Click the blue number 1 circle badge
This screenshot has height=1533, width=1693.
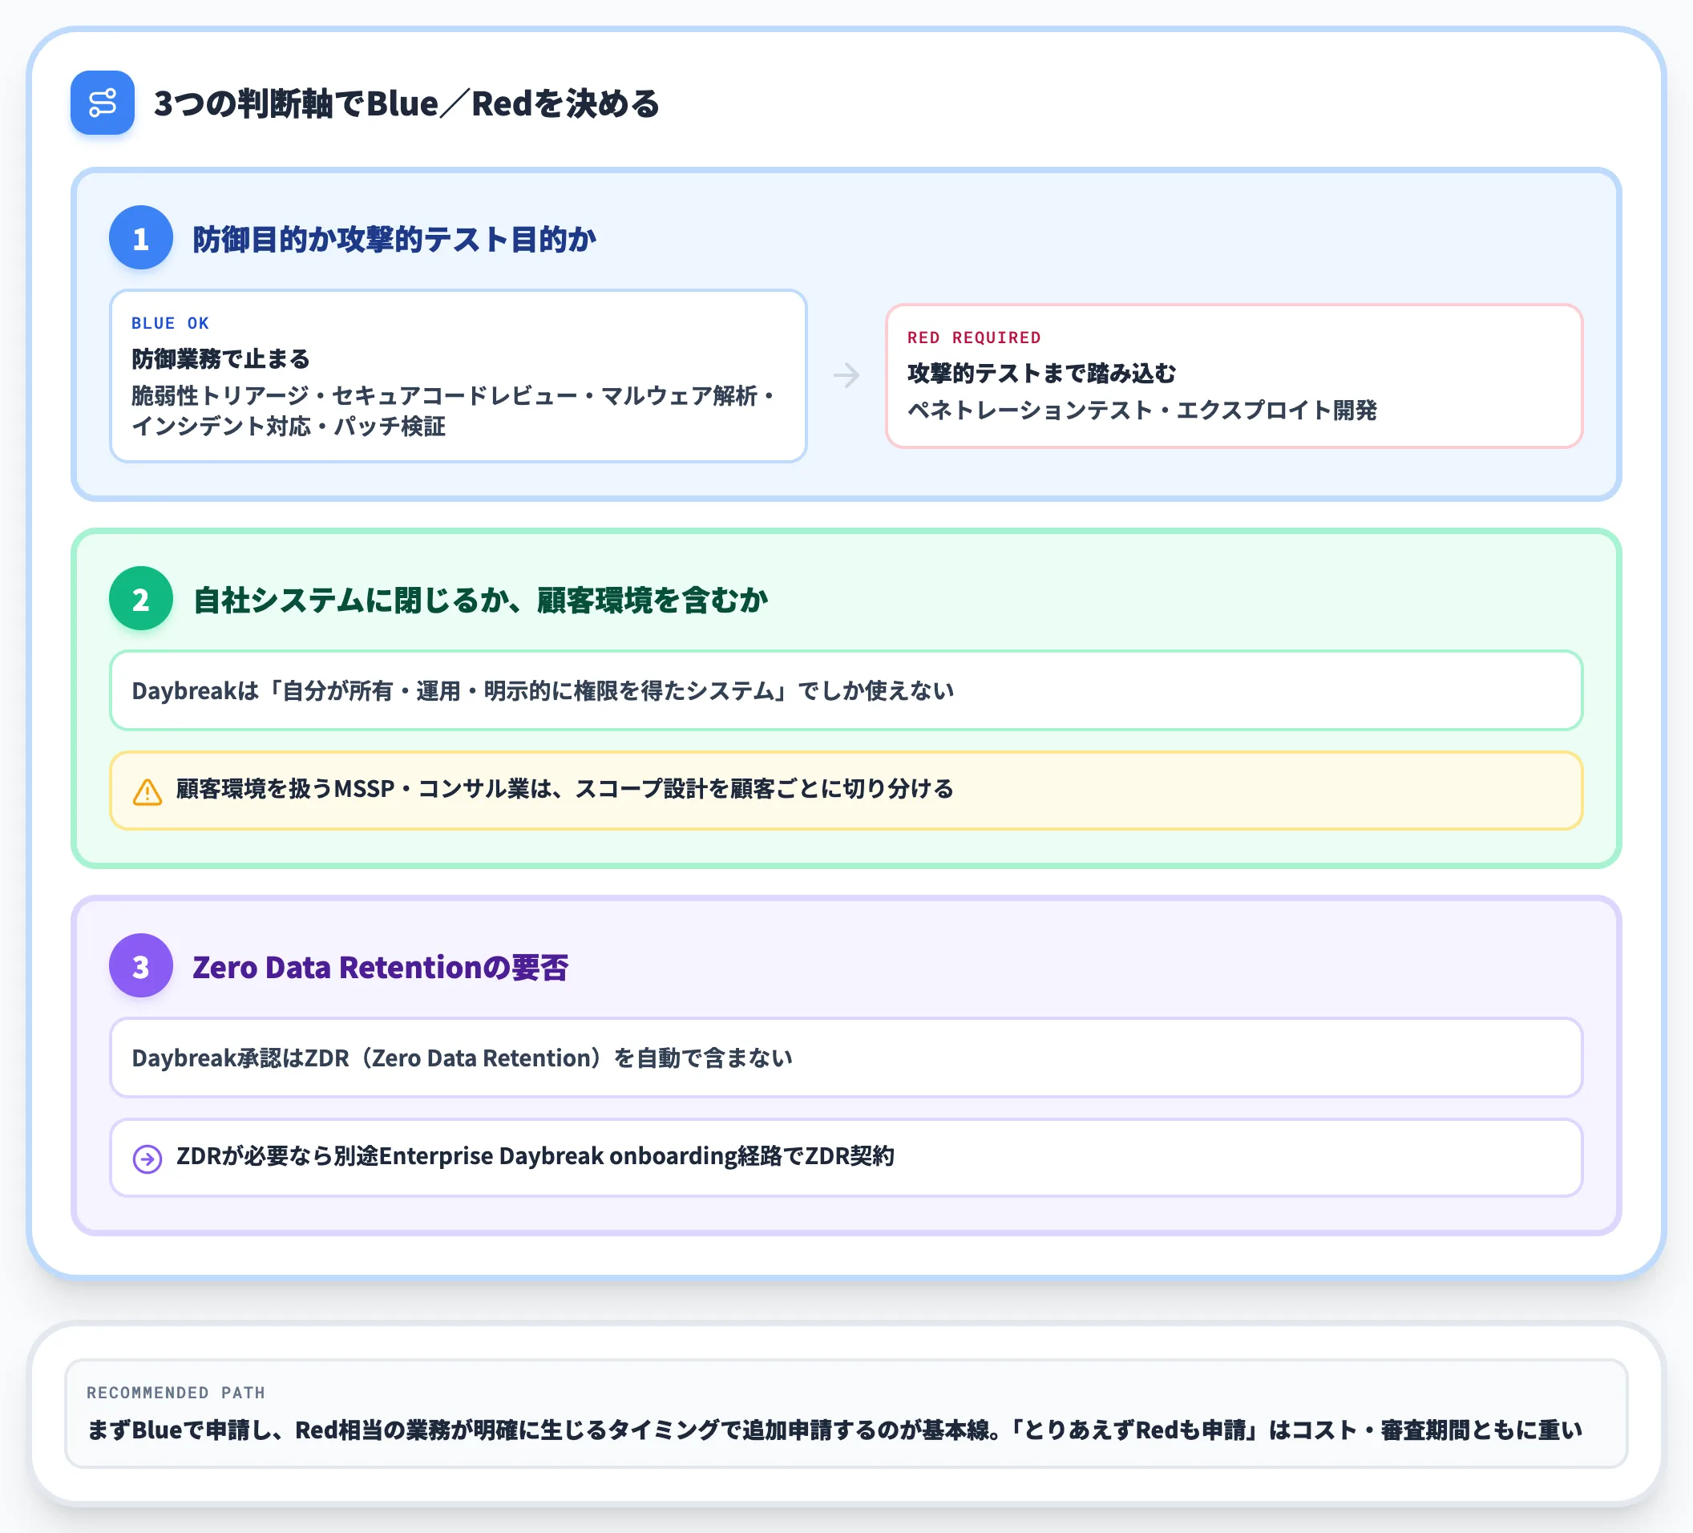(141, 237)
